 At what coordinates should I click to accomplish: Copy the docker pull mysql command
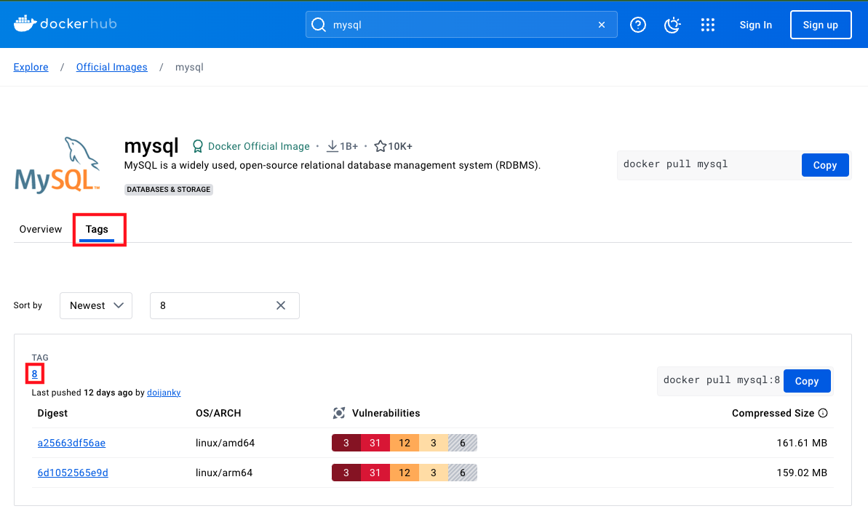click(x=825, y=165)
